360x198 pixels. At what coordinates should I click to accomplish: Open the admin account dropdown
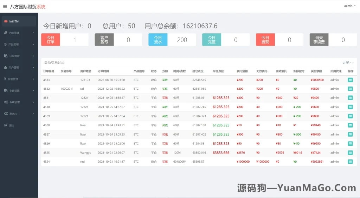(350, 6)
